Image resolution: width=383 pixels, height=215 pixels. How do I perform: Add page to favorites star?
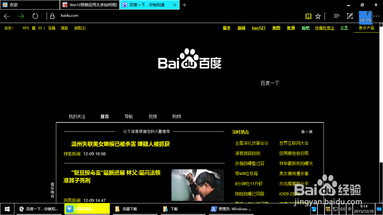pyautogui.click(x=318, y=16)
